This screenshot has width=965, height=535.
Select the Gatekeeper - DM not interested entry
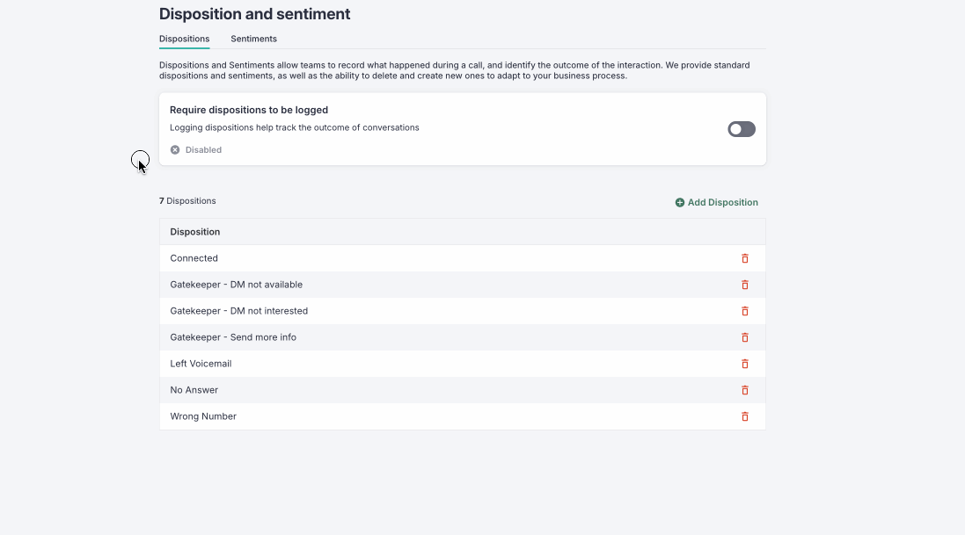click(x=238, y=311)
